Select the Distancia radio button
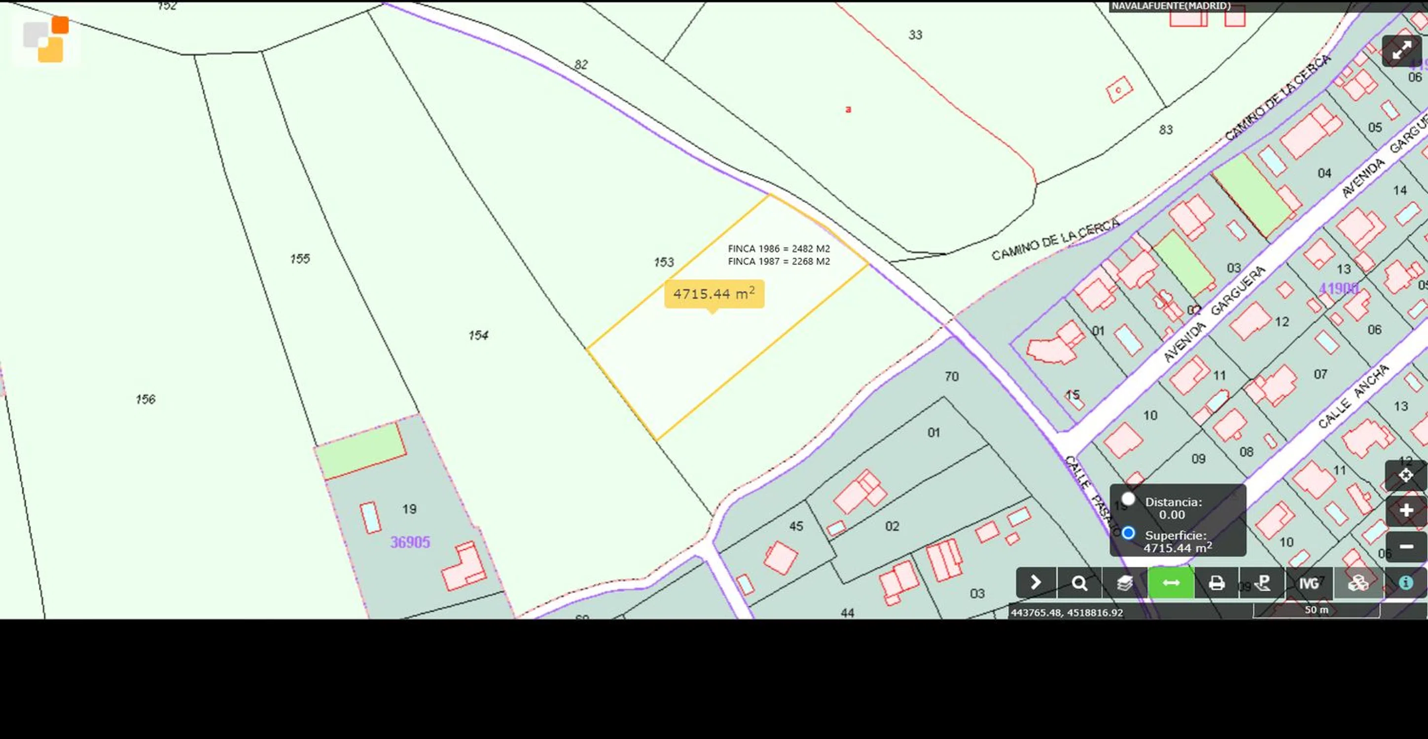Viewport: 1428px width, 739px height. click(x=1128, y=499)
